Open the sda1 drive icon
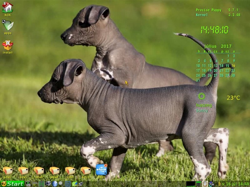Image resolution: width=250 pixels, height=187 pixels. (8, 171)
